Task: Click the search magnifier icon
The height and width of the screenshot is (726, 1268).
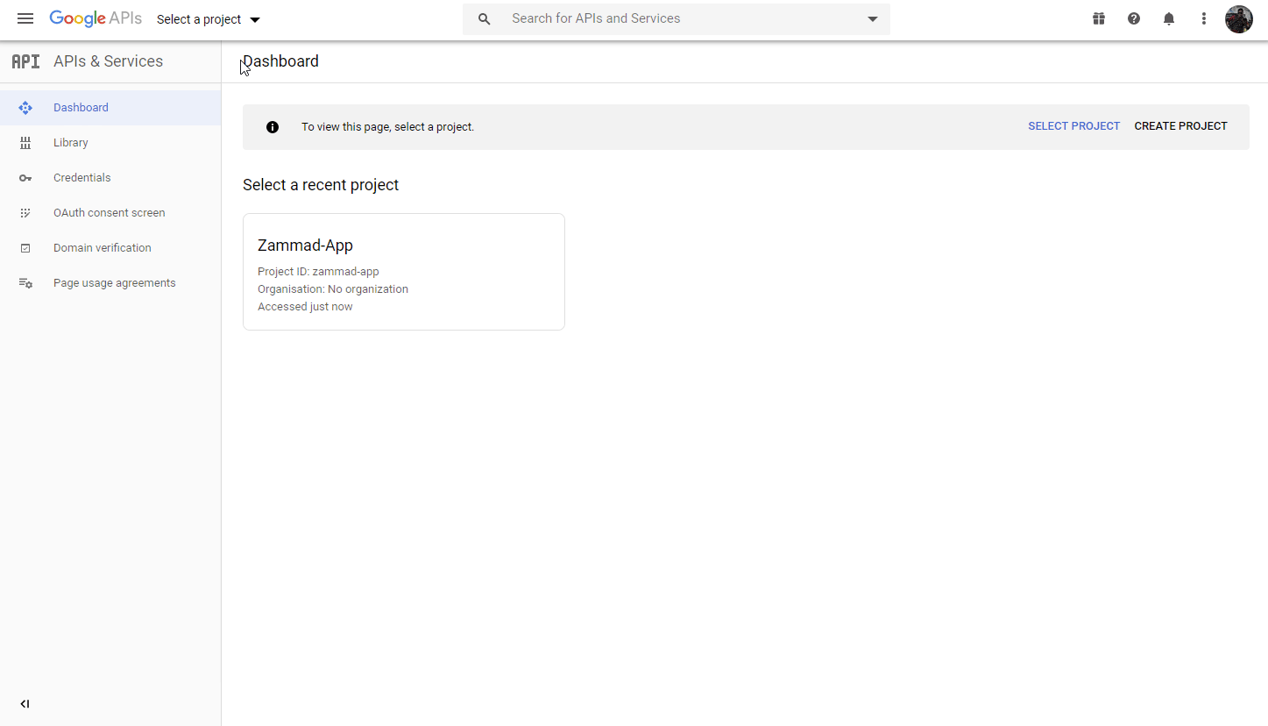Action: pos(484,19)
